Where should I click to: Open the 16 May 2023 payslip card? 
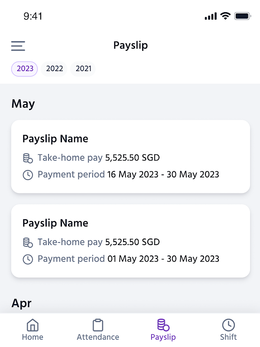(130, 157)
